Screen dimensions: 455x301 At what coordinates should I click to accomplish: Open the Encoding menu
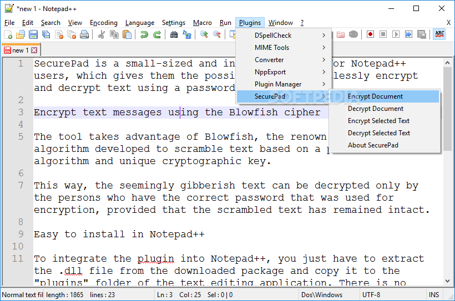tap(104, 23)
